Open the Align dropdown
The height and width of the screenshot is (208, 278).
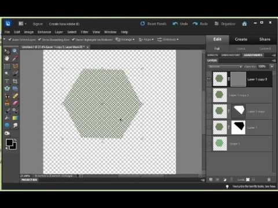[146, 39]
